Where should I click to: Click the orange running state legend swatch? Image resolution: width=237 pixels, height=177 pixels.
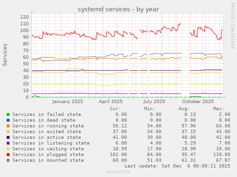[8, 126]
